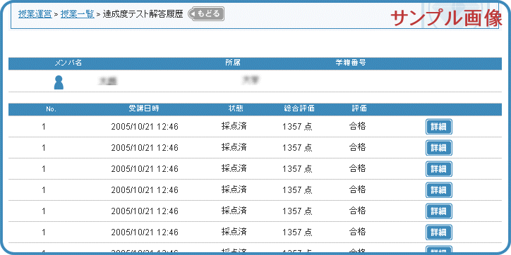Open 詳細 for the third history row
This screenshot has width=511, height=255.
[x=438, y=169]
